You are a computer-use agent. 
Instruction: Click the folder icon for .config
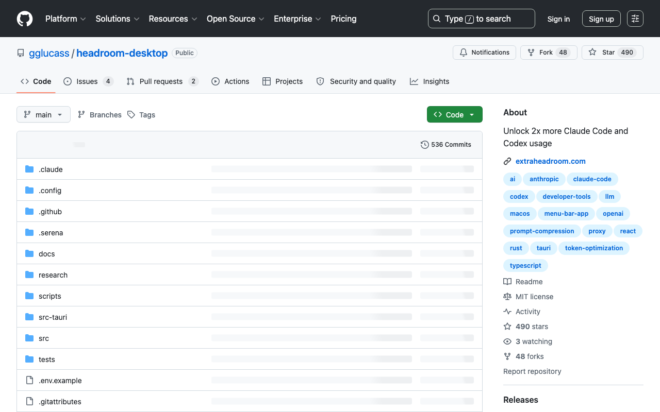point(29,191)
